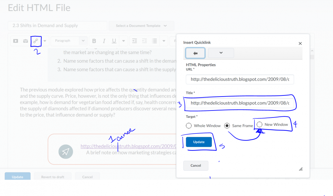Apply underline formatting from the toolbar
333x196 pixels.
114,41
